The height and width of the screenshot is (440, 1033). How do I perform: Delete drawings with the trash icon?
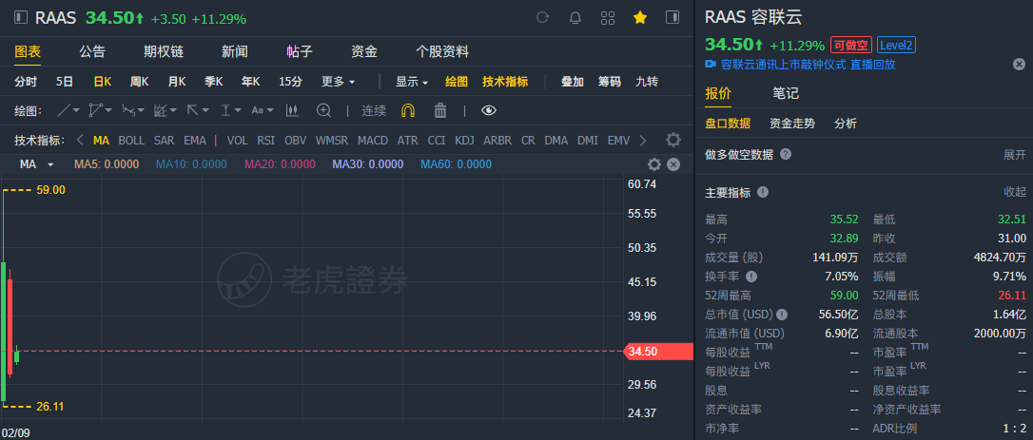[440, 110]
